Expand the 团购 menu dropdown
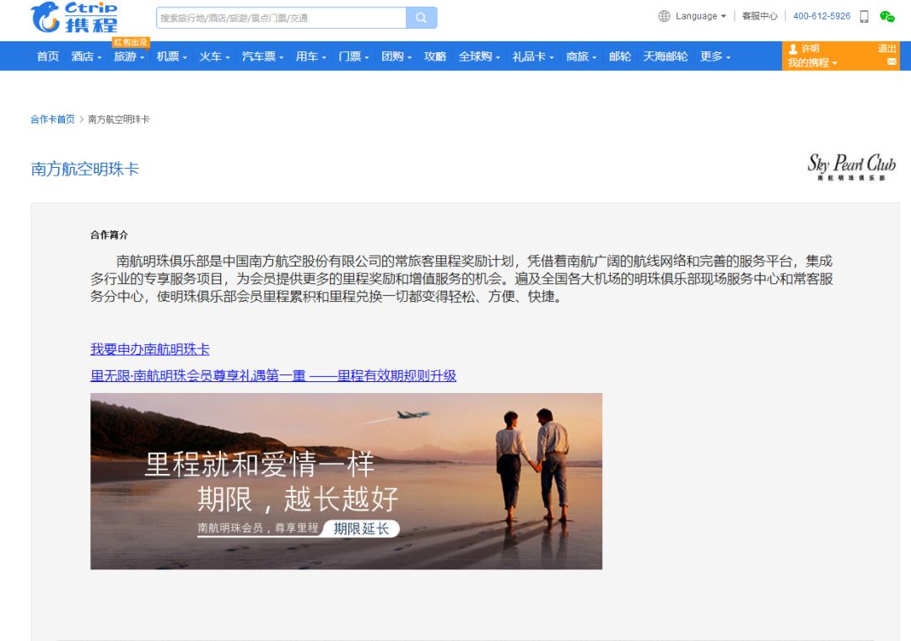Viewport: 911px width, 641px height. [x=396, y=57]
